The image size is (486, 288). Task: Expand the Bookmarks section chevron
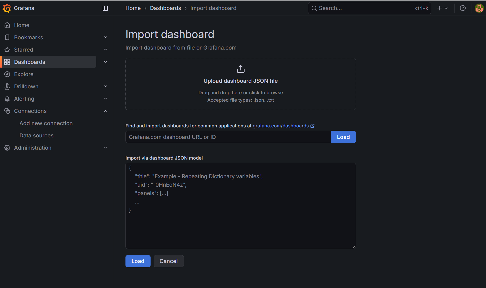pyautogui.click(x=105, y=38)
